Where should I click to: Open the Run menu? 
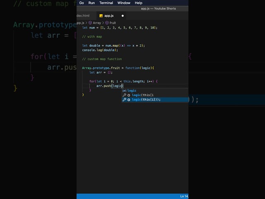tap(92, 3)
